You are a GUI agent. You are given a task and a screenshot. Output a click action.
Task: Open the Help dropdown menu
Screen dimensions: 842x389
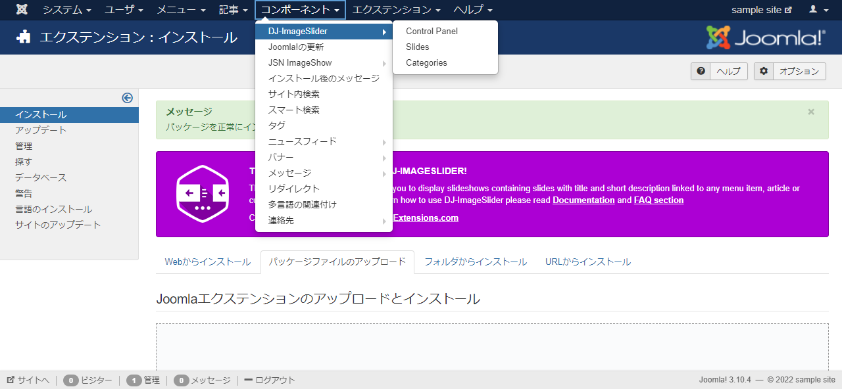(472, 10)
